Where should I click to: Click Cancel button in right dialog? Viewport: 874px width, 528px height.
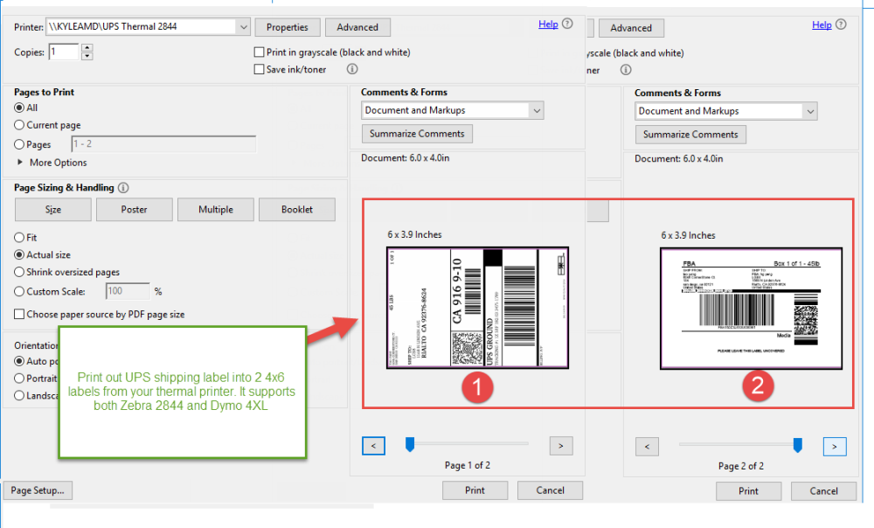pos(824,490)
